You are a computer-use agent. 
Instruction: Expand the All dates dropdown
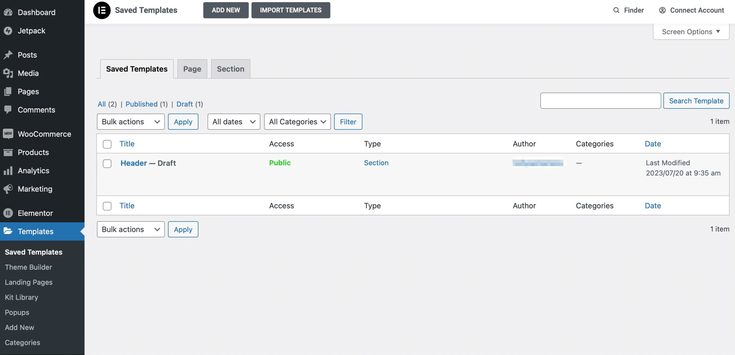233,122
